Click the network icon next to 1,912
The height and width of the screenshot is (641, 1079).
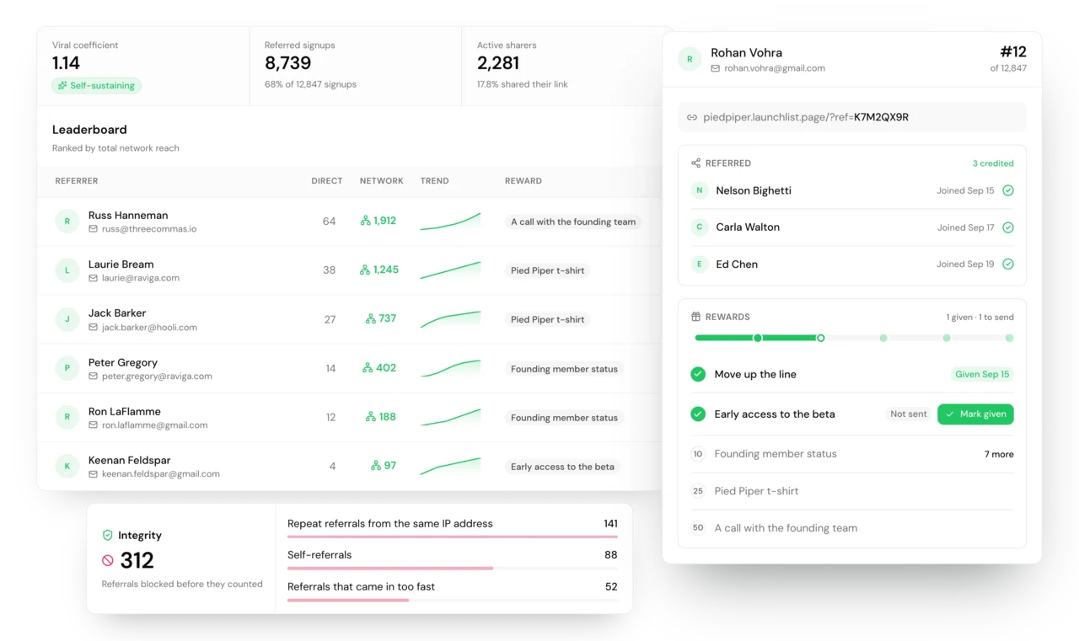pos(365,221)
